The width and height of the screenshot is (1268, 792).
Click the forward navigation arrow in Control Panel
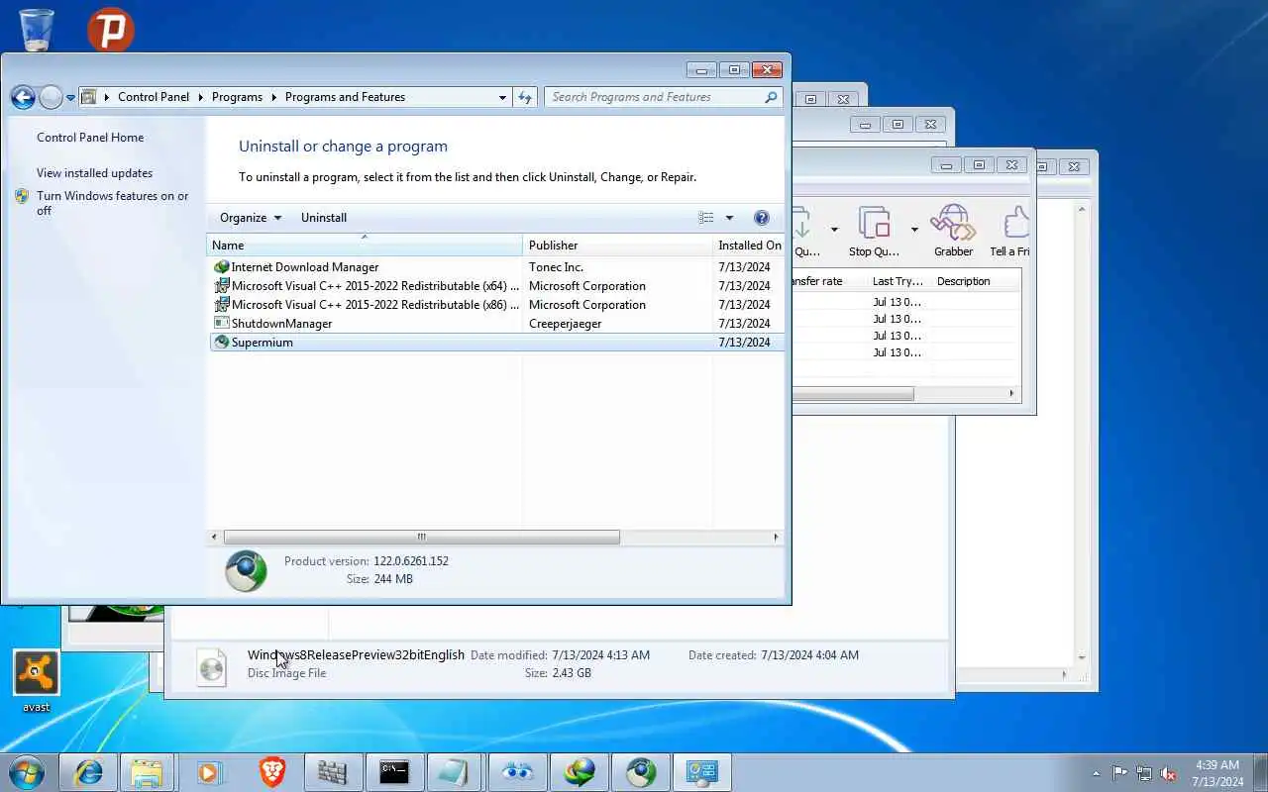pyautogui.click(x=51, y=97)
